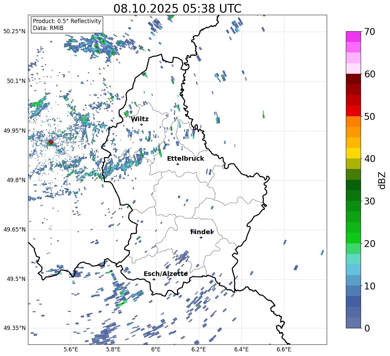Click the dBZ colorbar label
The image size is (390, 356).
[x=382, y=180]
